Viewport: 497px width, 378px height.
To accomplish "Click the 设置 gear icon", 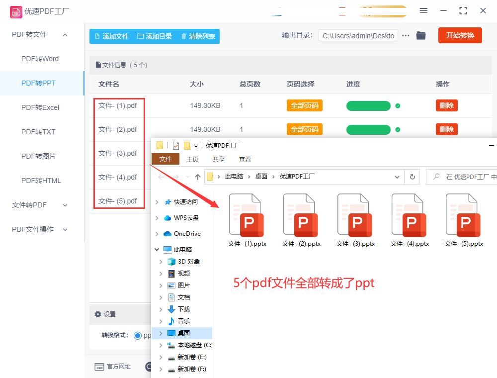I will click(x=97, y=314).
